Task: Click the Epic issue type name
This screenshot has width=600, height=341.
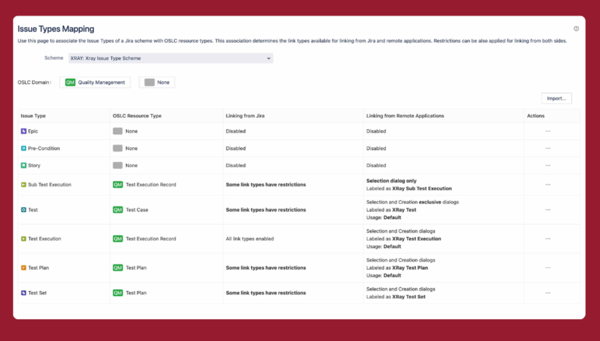Action: click(33, 131)
